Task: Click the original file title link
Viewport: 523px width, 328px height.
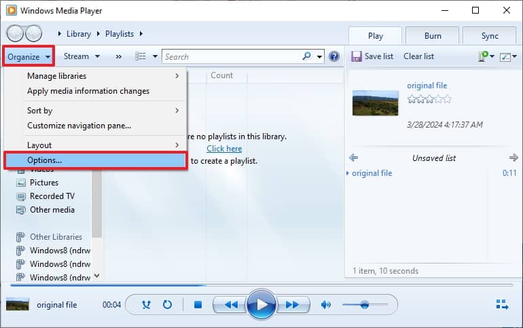Action: [427, 86]
